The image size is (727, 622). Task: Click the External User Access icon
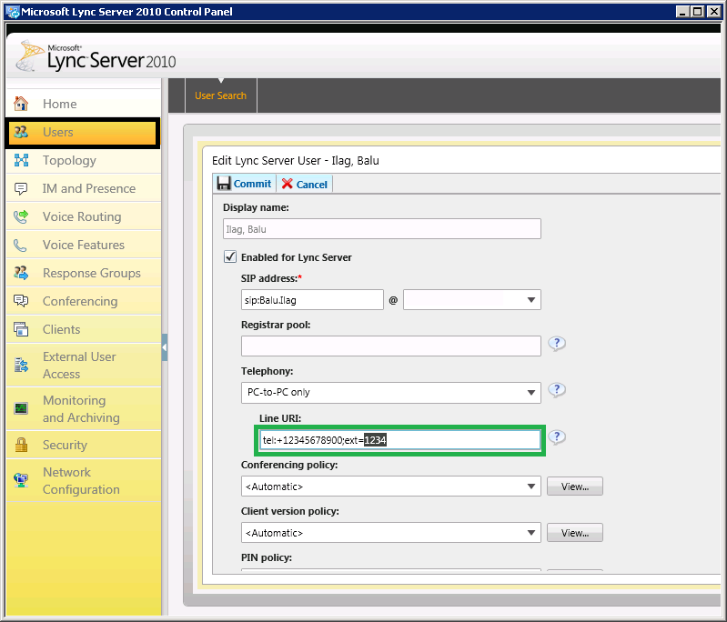(x=21, y=366)
